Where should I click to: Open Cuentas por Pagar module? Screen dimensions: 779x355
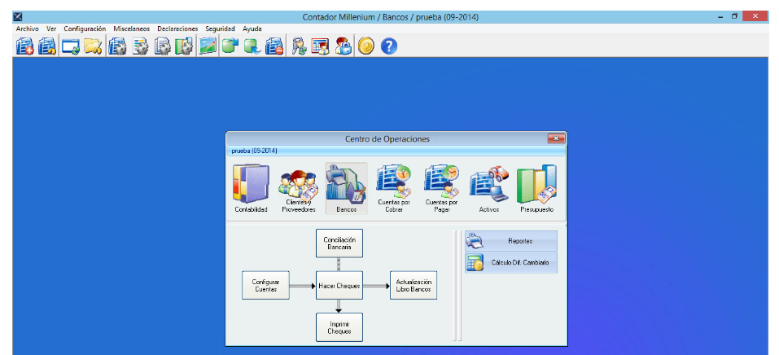[442, 188]
